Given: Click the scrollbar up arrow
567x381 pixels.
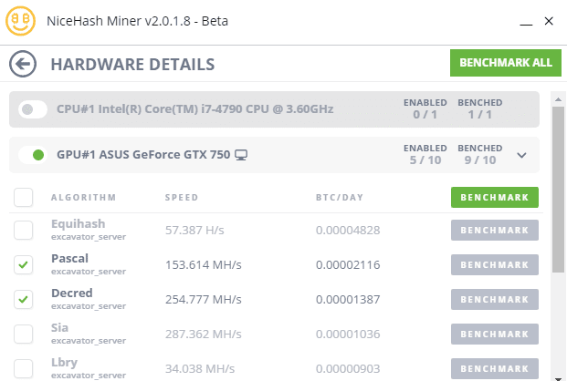Looking at the screenshot, I should point(558,99).
